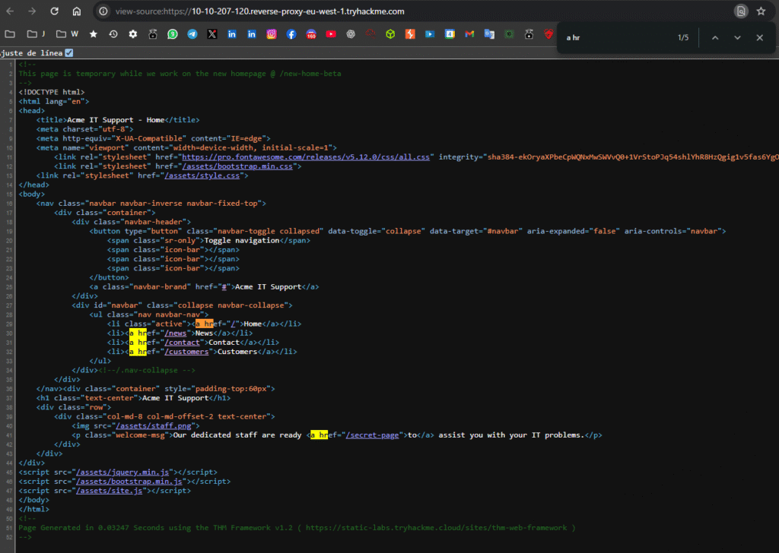Viewport: 779px width, 553px height.
Task: Open the Instagram bookmark icon
Action: (272, 34)
